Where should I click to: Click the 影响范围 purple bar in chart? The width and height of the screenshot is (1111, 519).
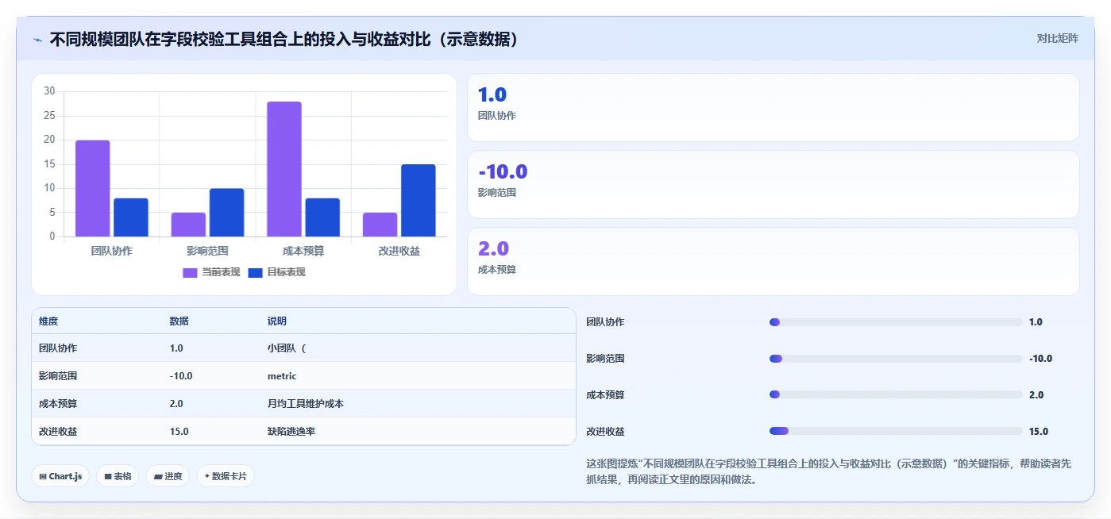[188, 225]
